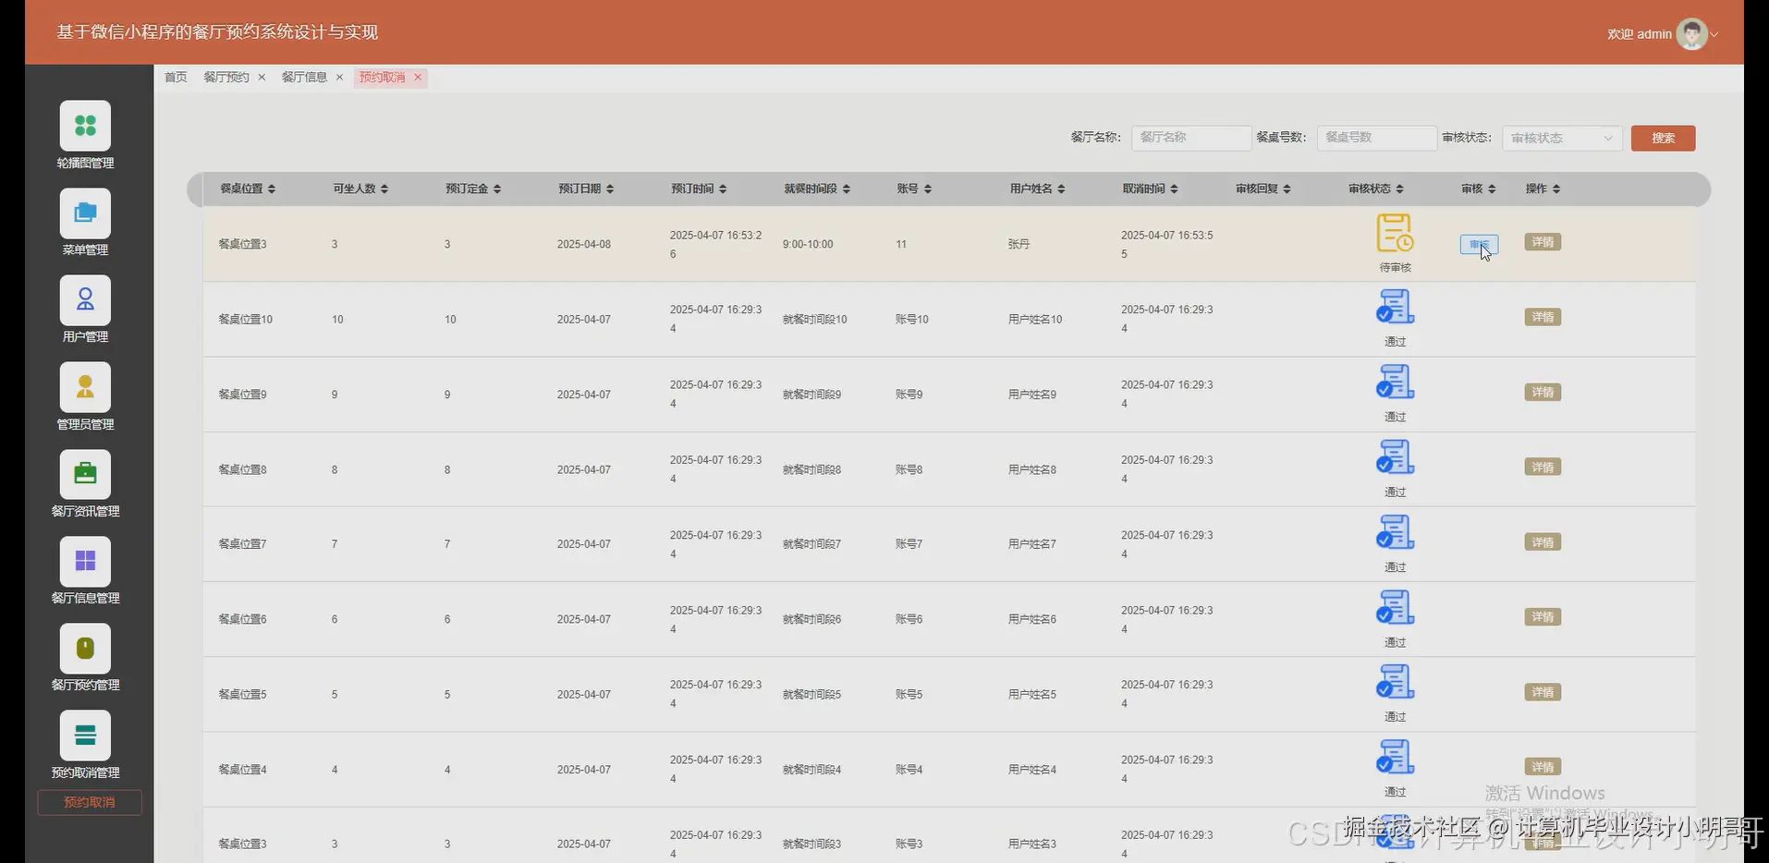Viewport: 1769px width, 863px height.
Task: Select the 预约取消 tab
Action: tap(382, 78)
